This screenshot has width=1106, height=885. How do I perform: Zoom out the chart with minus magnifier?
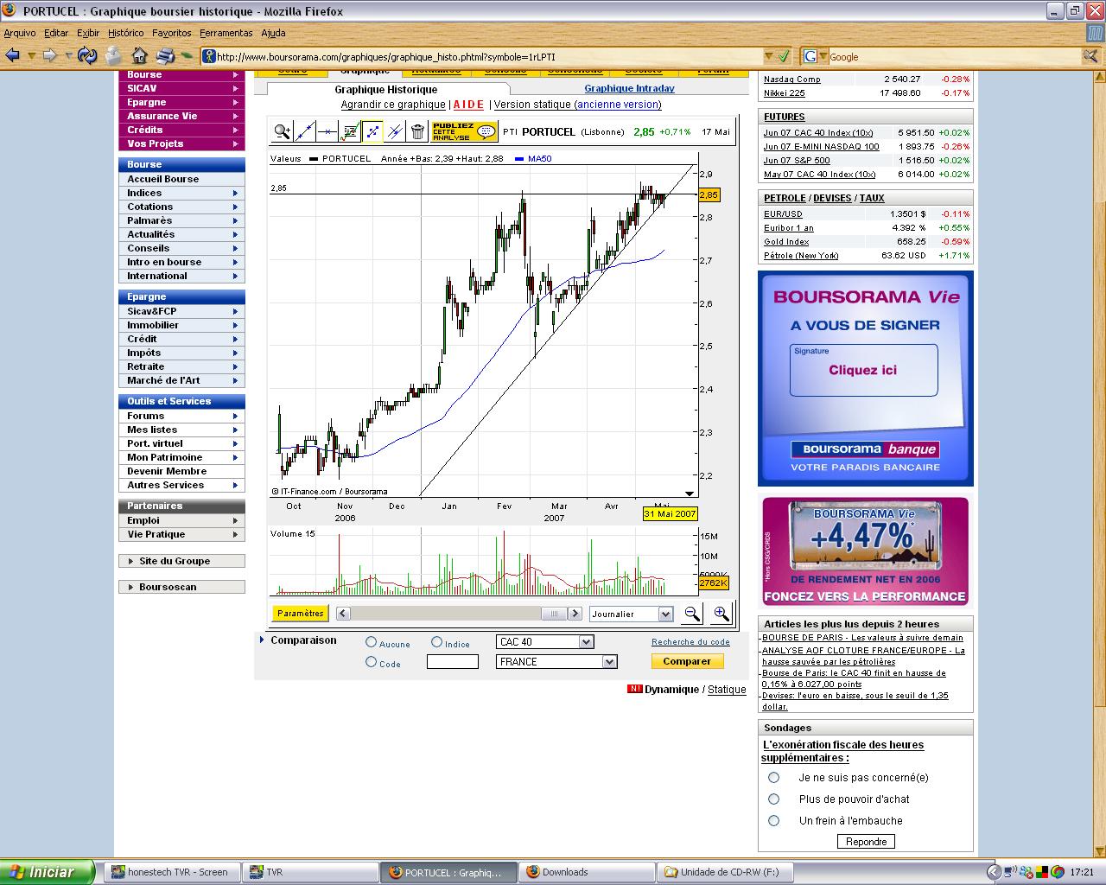tap(692, 614)
